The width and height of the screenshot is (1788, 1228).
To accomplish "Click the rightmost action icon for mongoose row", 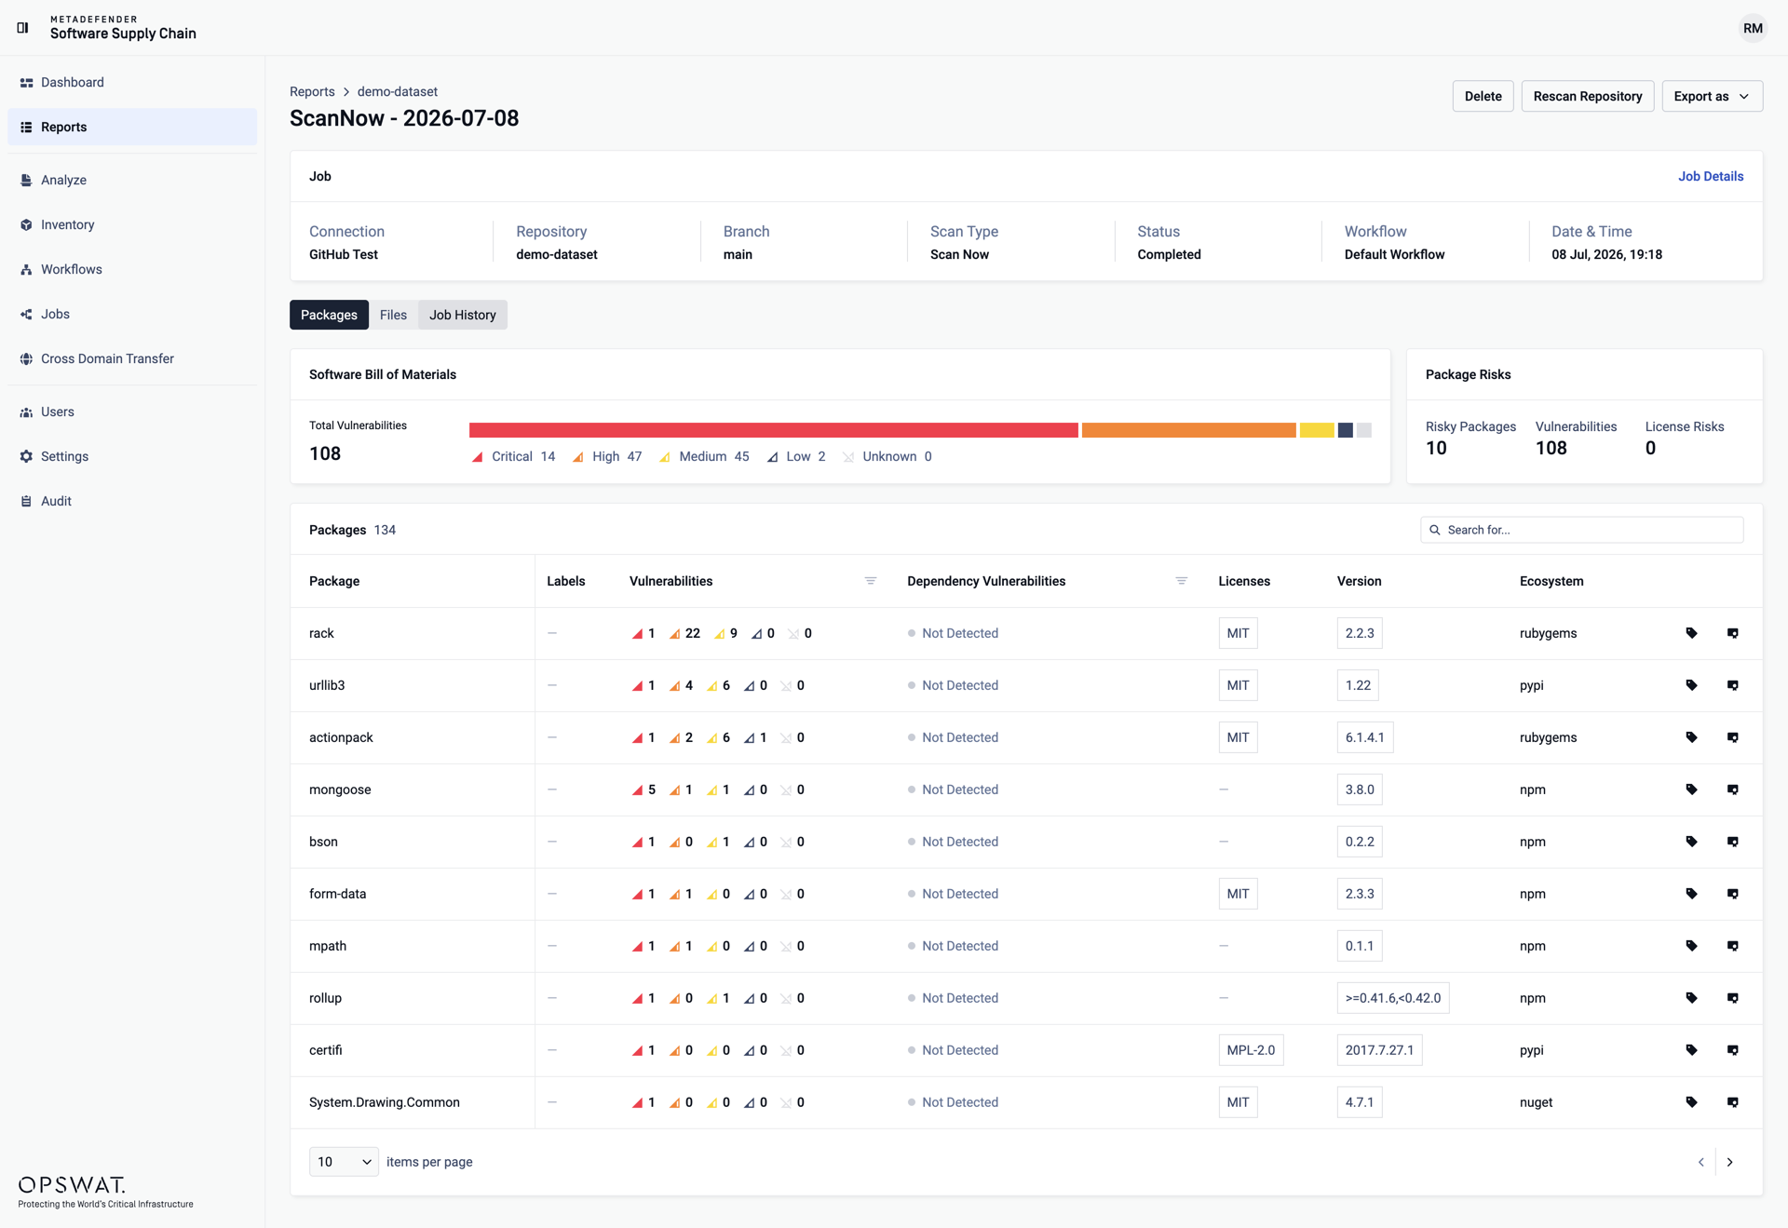I will (1733, 789).
